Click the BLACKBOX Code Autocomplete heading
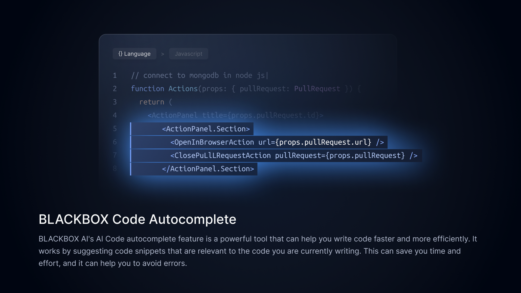521x293 pixels. tap(137, 219)
